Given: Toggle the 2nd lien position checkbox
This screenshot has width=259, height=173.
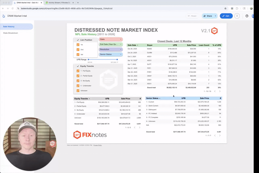Looking at the screenshot, I should tap(78, 50).
